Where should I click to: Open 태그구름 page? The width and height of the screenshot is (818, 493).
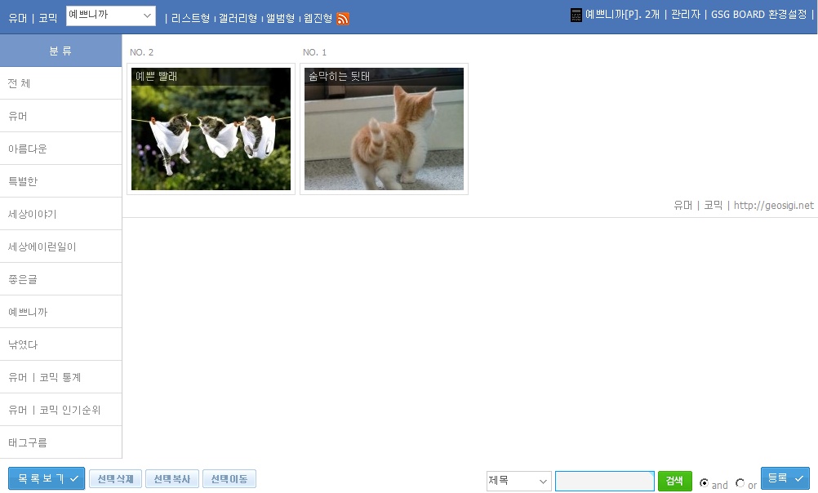click(x=60, y=442)
